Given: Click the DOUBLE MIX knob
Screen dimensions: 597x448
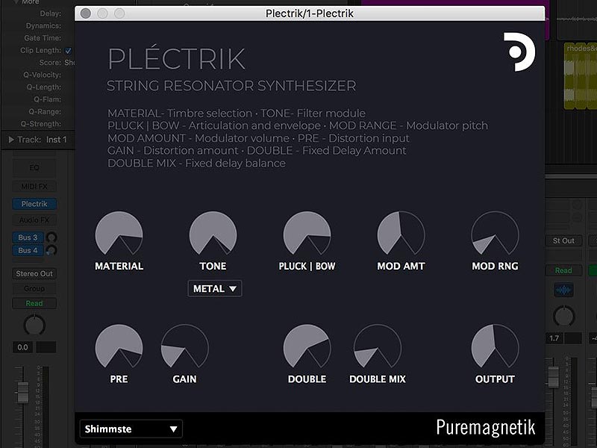Looking at the screenshot, I should coord(378,346).
